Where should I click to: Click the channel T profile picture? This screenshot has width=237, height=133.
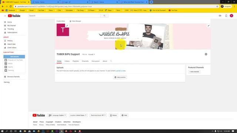point(63,30)
